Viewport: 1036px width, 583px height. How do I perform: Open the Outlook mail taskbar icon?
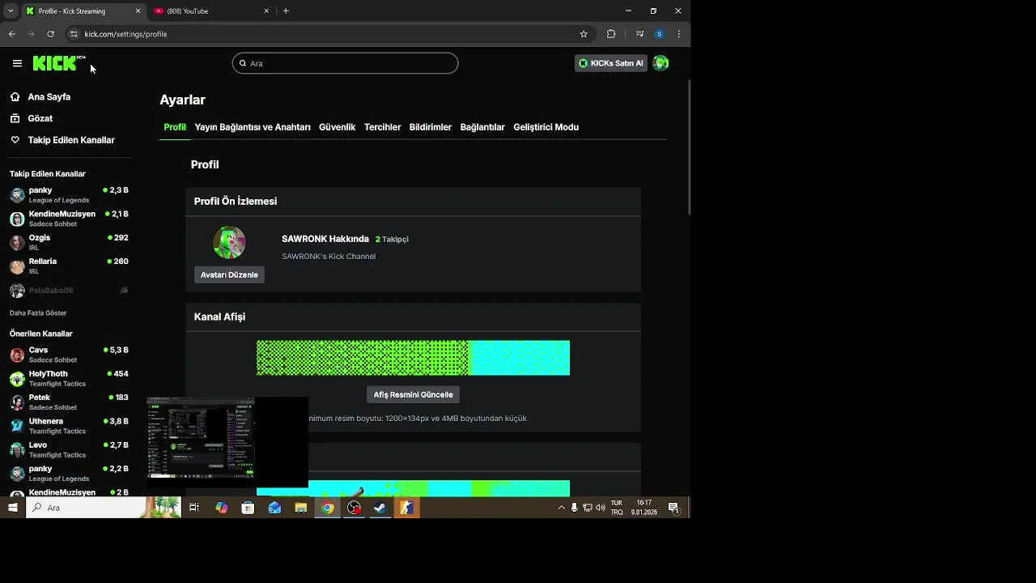tap(274, 508)
